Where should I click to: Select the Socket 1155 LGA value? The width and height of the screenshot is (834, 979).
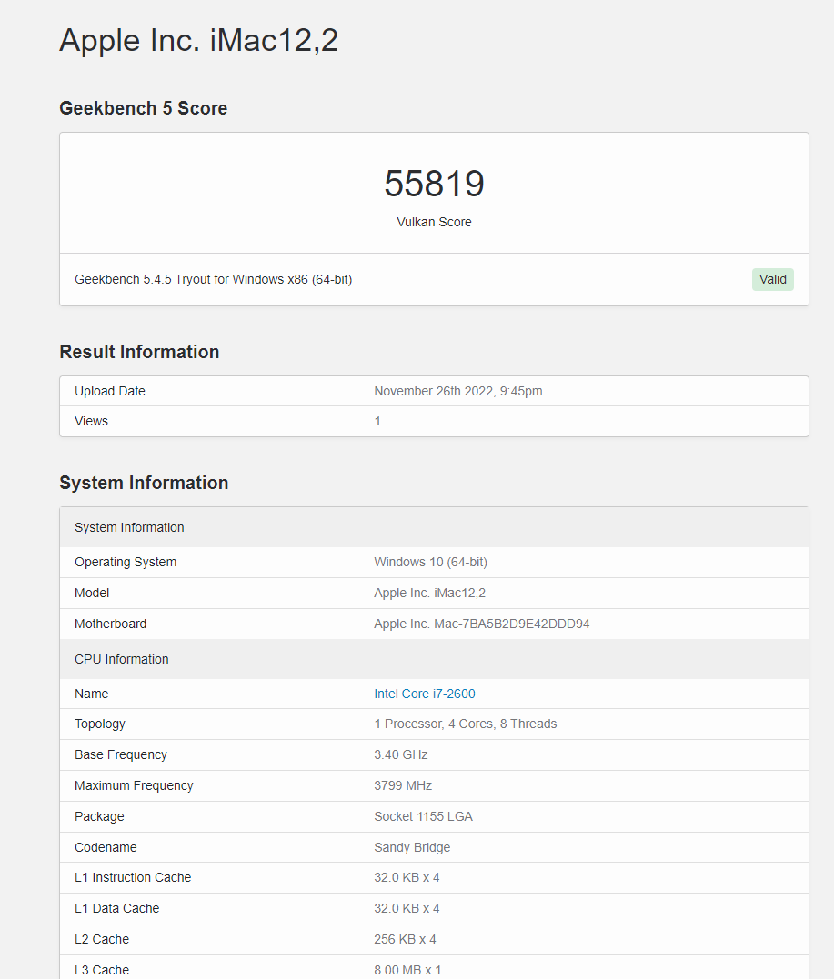pos(424,816)
